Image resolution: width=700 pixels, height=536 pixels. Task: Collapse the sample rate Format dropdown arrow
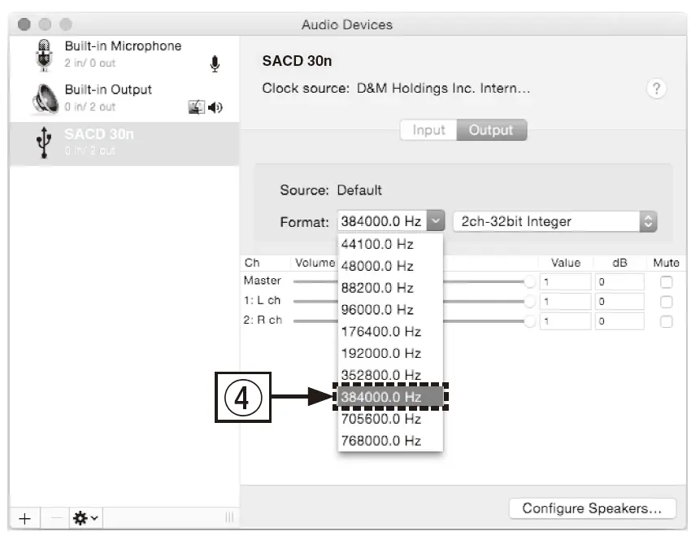[436, 220]
